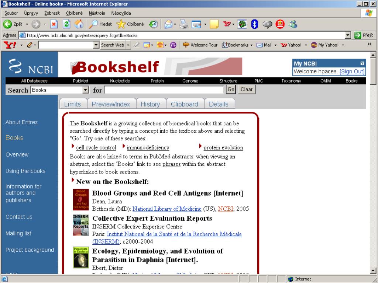The width and height of the screenshot is (378, 283).
Task: Open the Taxonomy database link
Action: (291, 81)
